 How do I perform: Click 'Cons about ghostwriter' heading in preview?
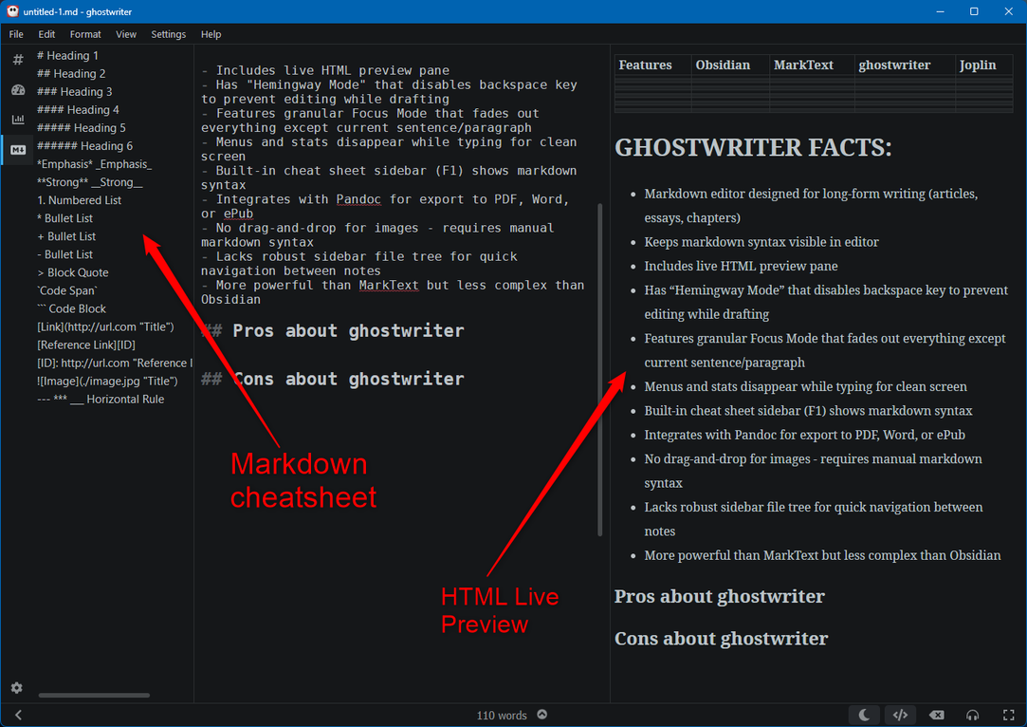pyautogui.click(x=721, y=639)
